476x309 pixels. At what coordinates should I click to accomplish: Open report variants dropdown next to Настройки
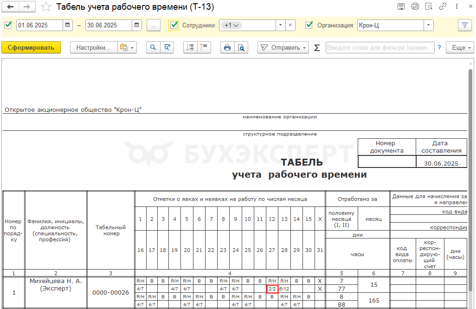[127, 48]
